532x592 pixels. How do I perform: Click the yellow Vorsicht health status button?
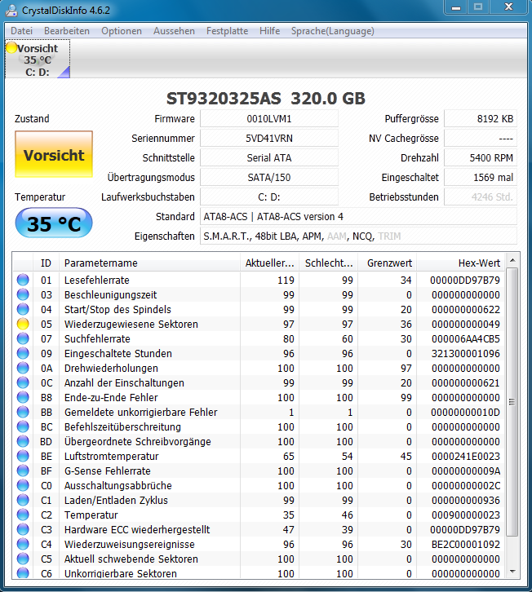[x=54, y=154]
